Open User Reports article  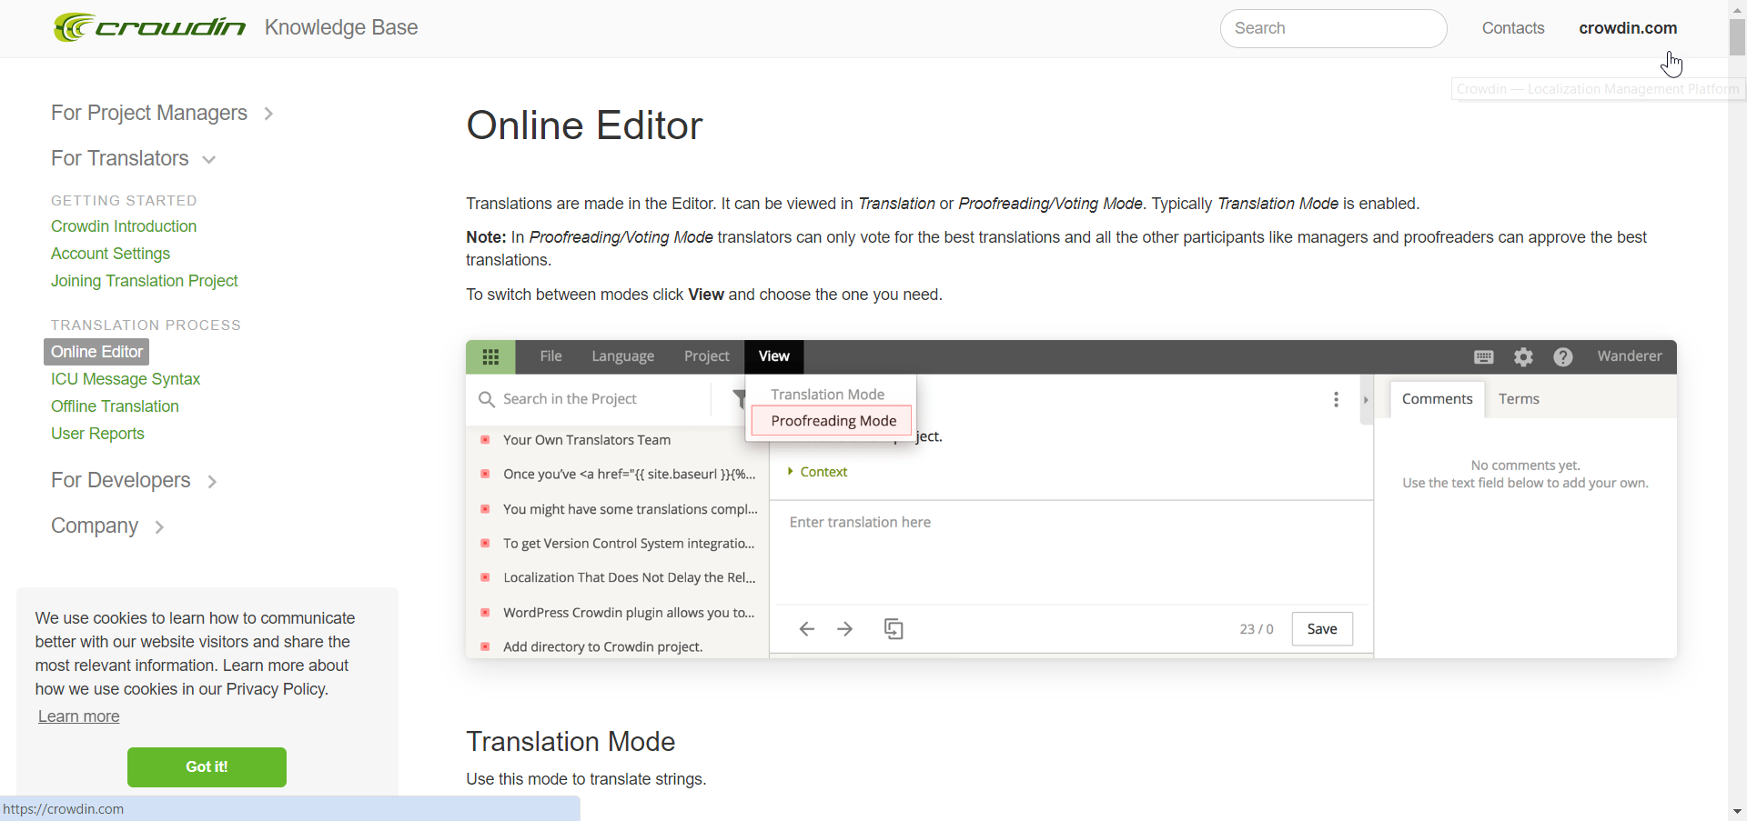[x=97, y=434]
